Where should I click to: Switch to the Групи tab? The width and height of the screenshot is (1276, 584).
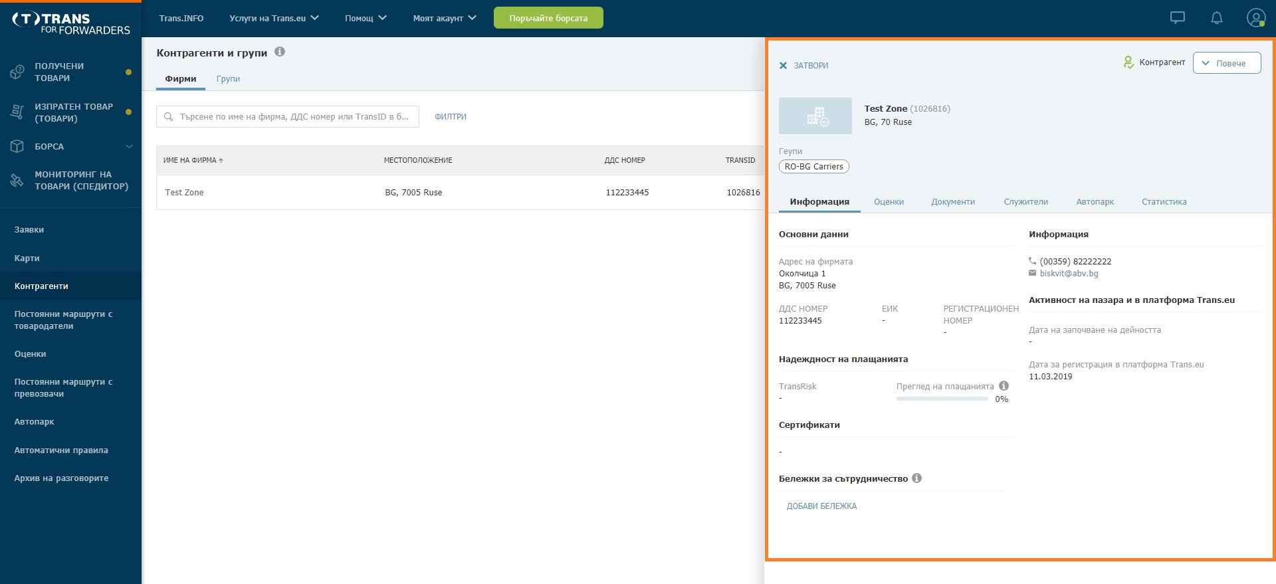click(228, 78)
